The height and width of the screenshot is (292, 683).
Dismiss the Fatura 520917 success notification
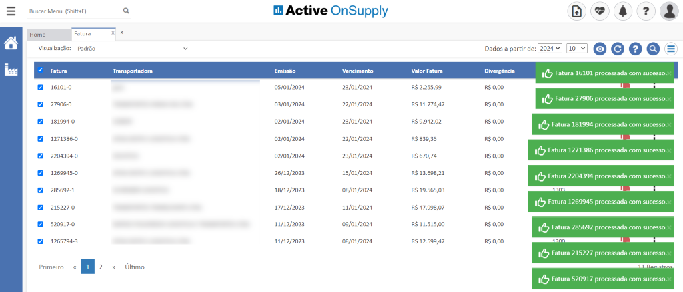(x=669, y=279)
